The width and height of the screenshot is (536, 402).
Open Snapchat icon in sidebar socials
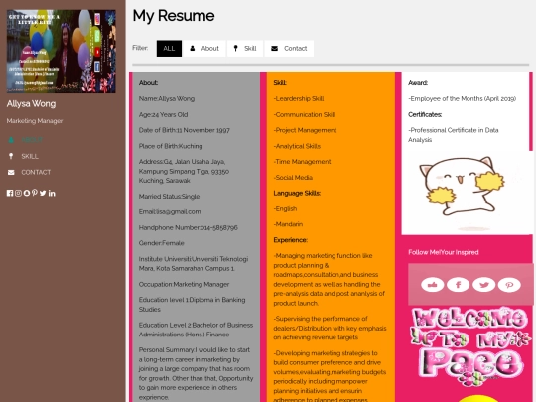pos(27,193)
